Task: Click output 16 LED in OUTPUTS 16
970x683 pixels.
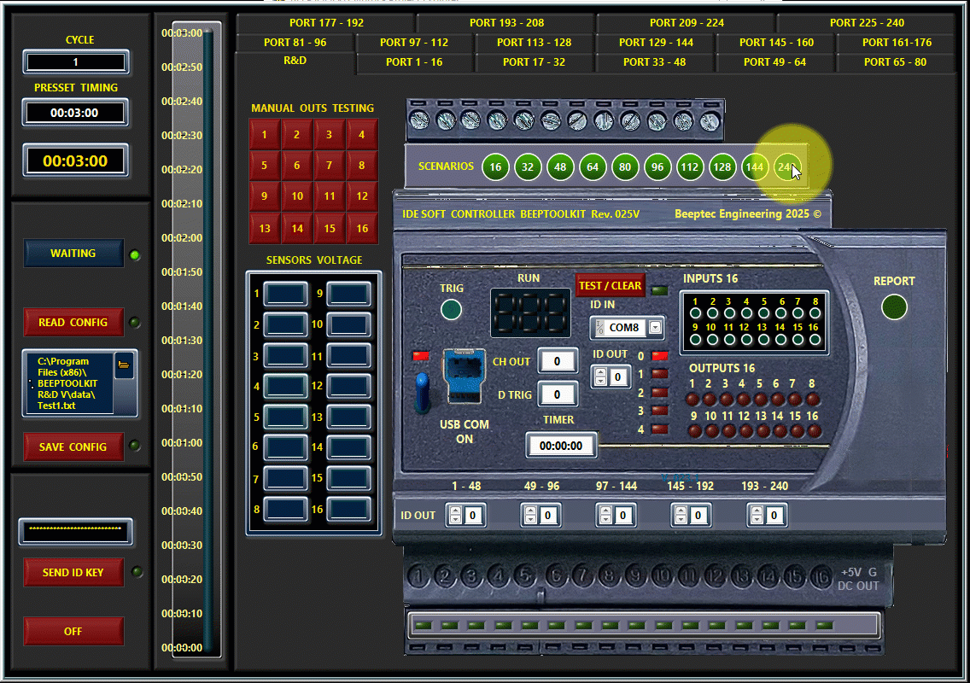Action: pyautogui.click(x=814, y=431)
